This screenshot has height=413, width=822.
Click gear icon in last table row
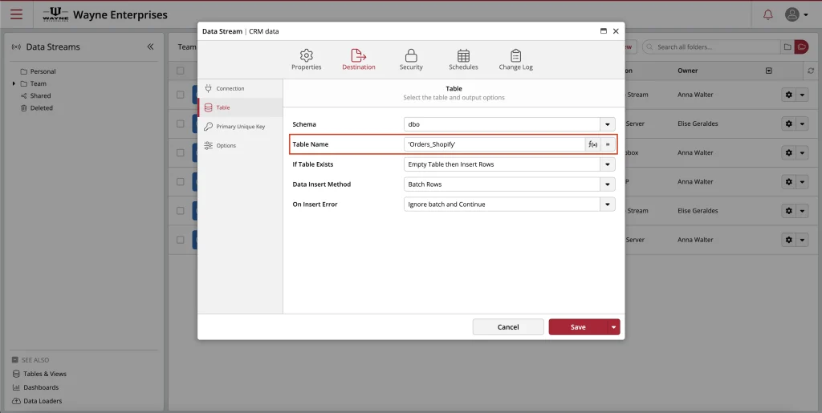pos(788,240)
